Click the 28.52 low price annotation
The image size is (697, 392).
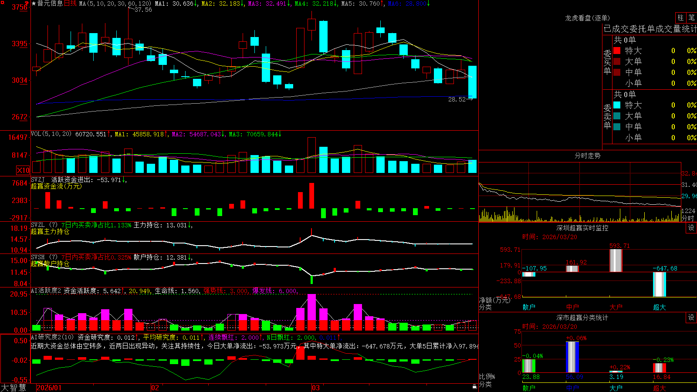457,99
